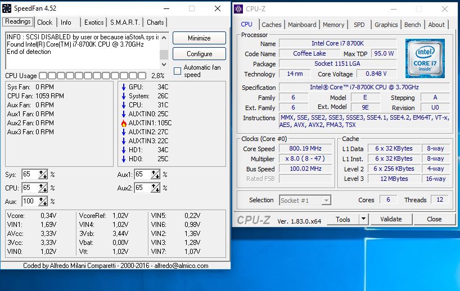Select the CPU tab in CPU-Z
Screen dimensions: 460x291
pos(246,24)
